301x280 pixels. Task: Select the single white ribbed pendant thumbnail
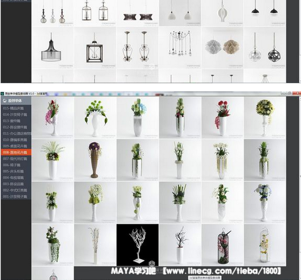[222, 13]
